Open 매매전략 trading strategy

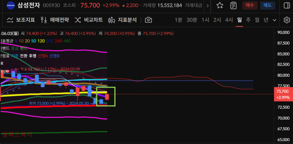pyautogui.click(x=55, y=20)
